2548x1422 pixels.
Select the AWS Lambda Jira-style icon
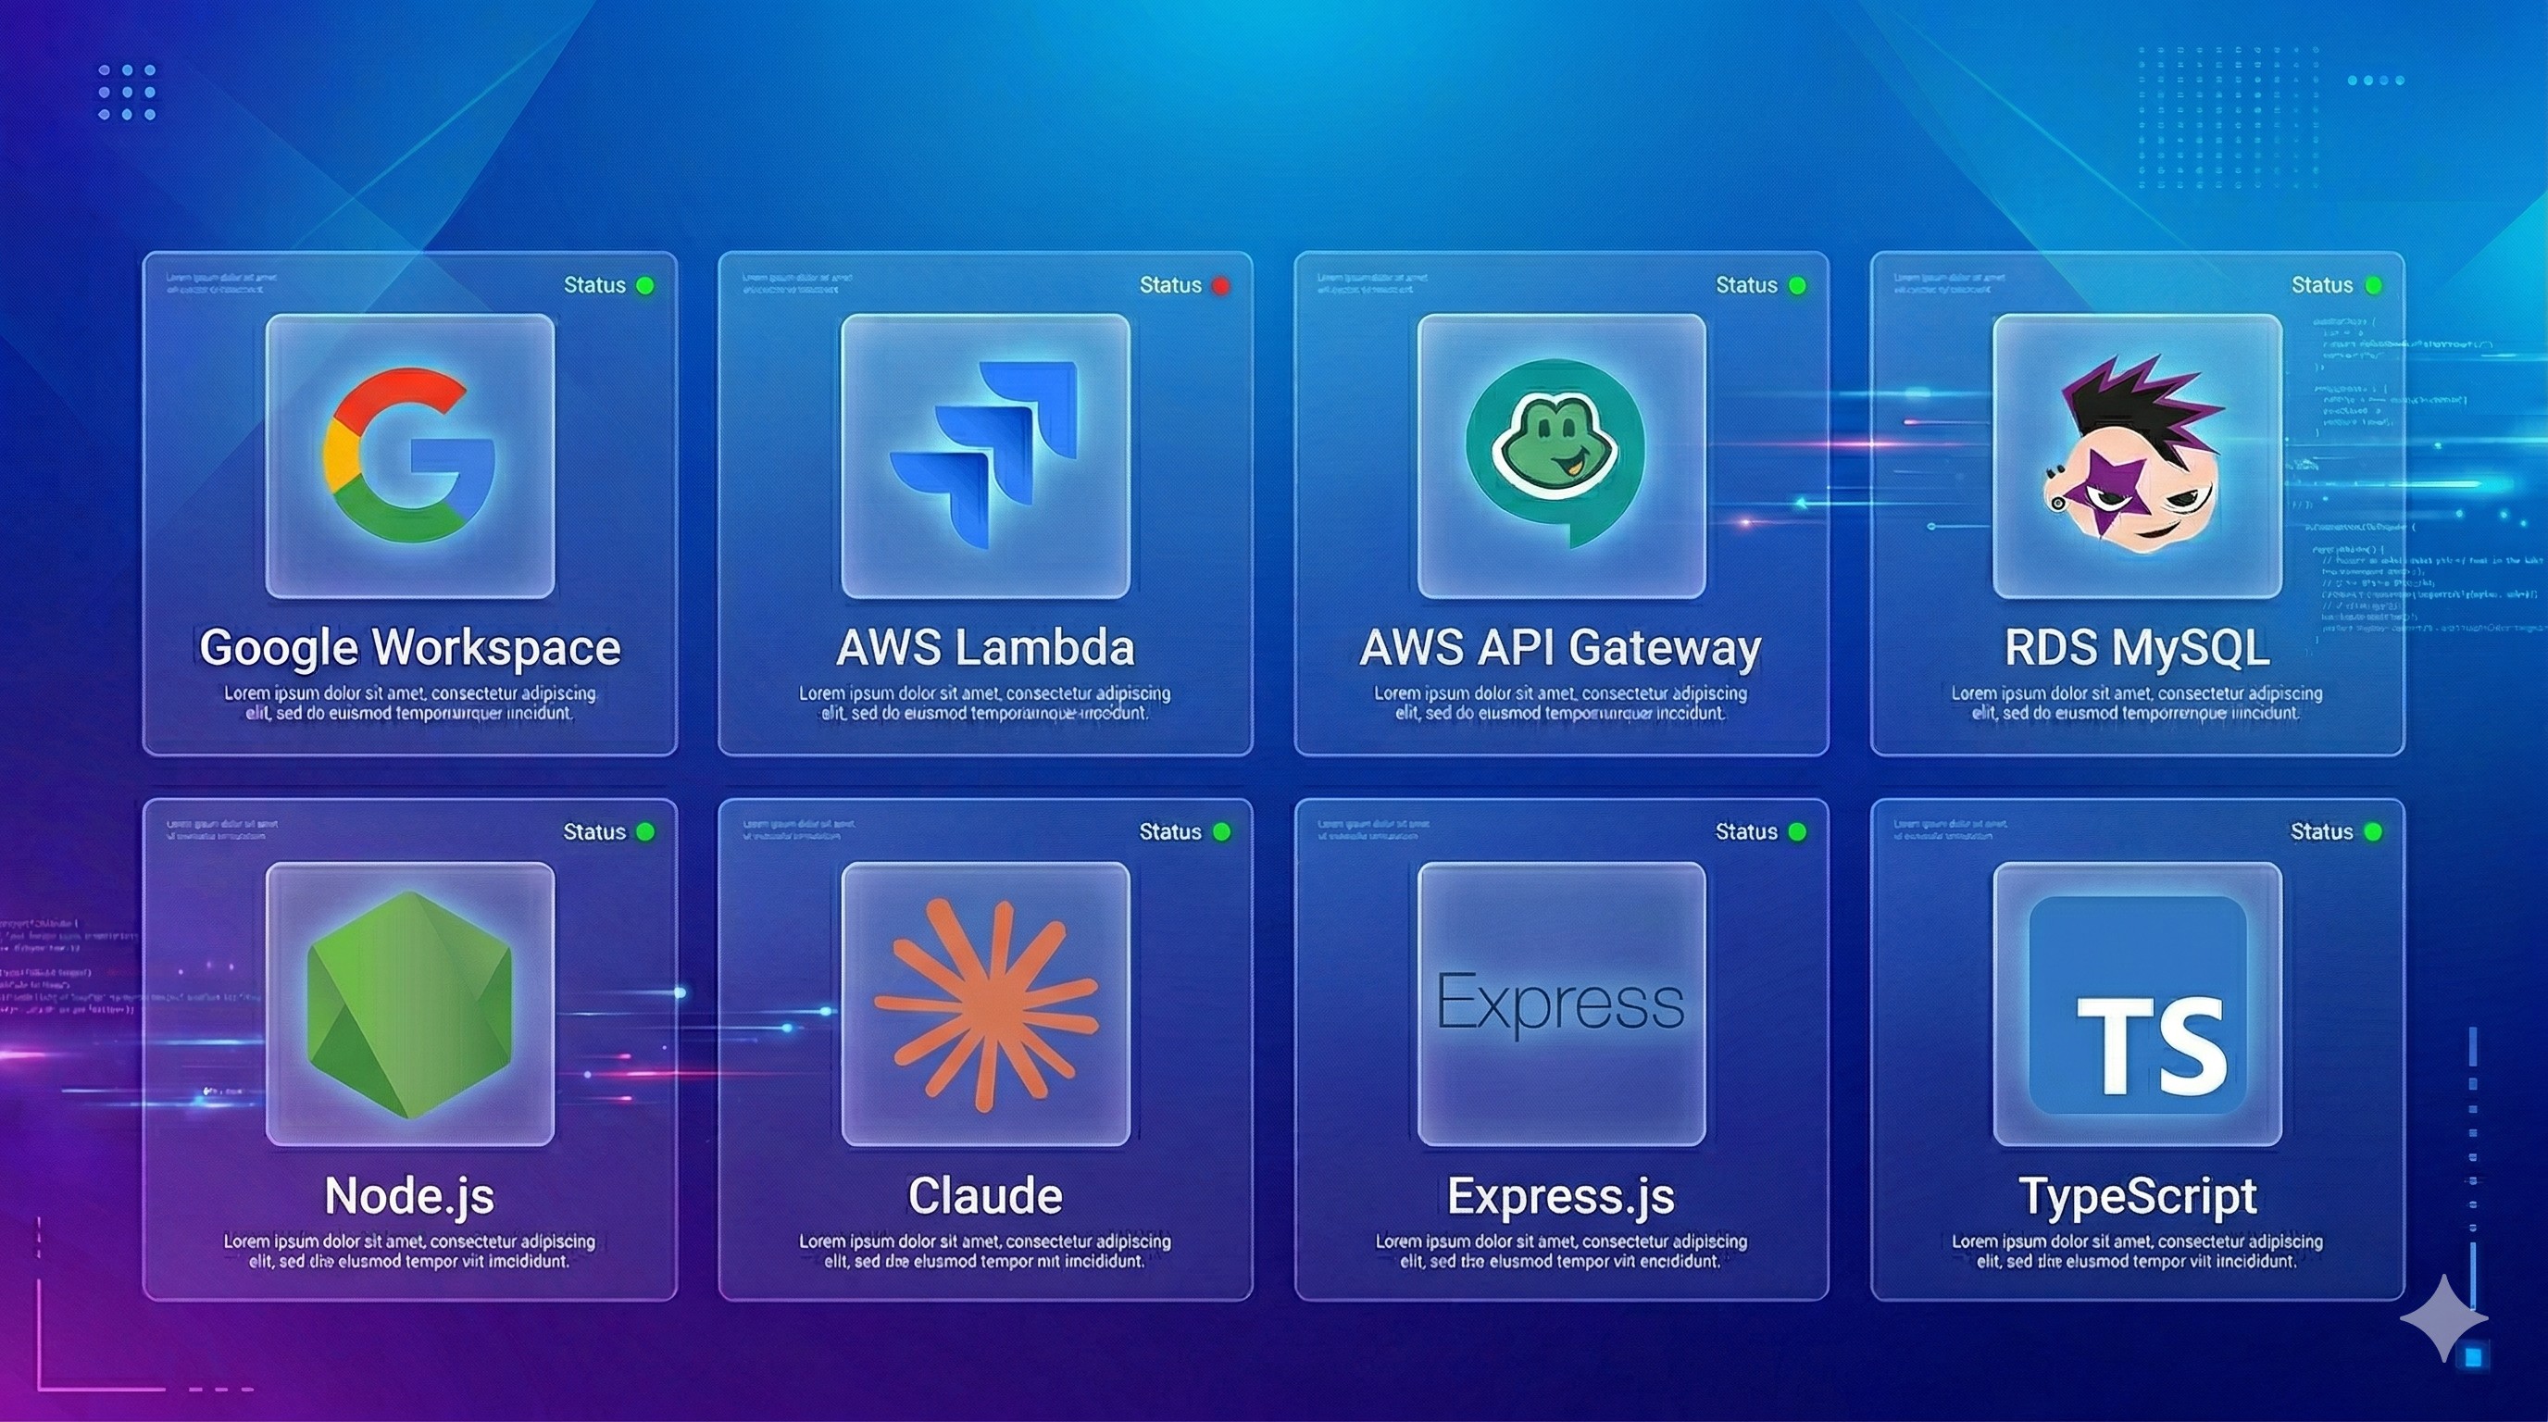[984, 455]
